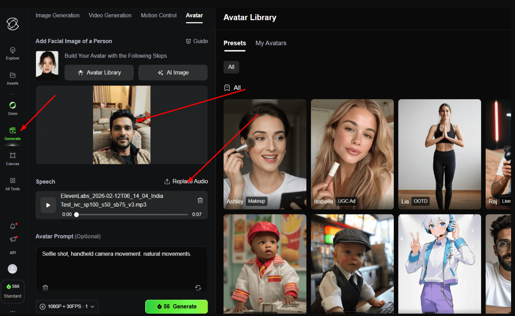Open All Tools grid icon
Viewport: 515px width, 316px height.
13,184
